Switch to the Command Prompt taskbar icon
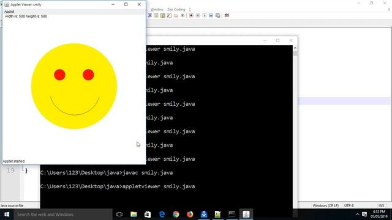The height and width of the screenshot is (220, 392). 232,215
